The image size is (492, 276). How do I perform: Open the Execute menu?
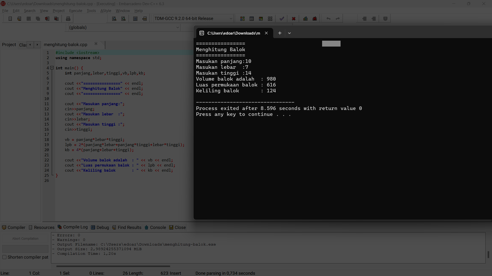(x=76, y=10)
